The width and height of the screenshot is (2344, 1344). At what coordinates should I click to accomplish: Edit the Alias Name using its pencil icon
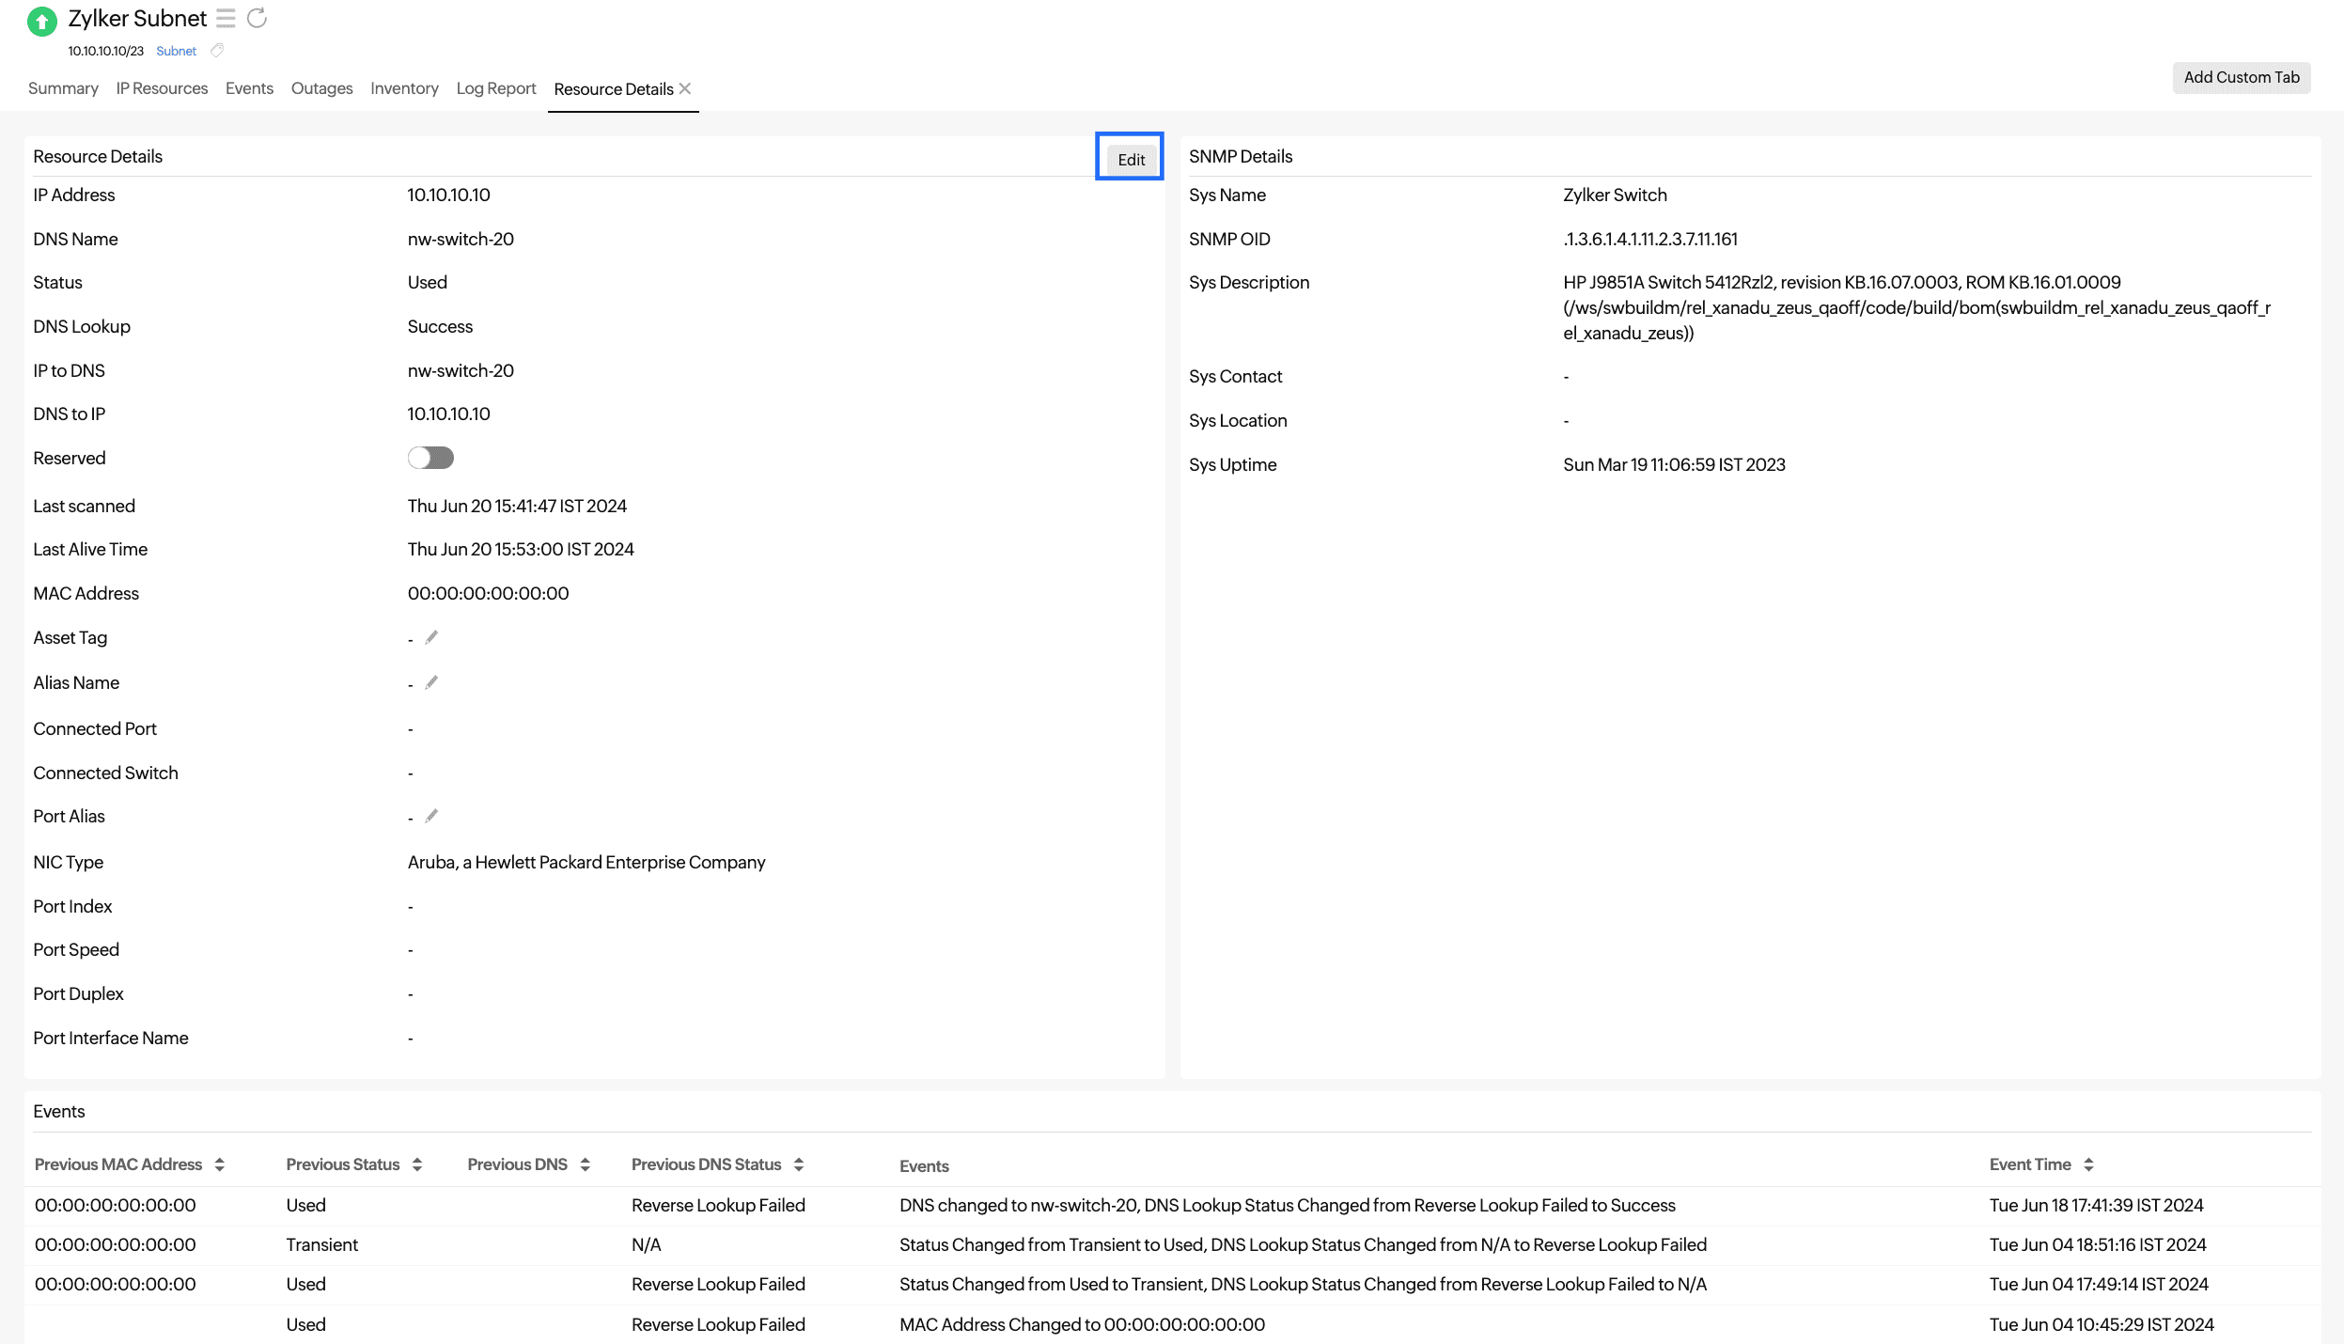click(x=431, y=682)
